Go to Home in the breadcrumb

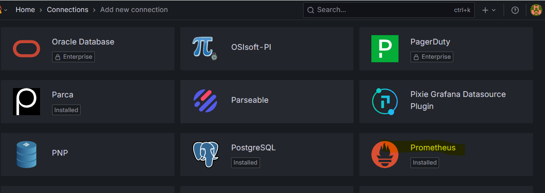click(x=25, y=9)
